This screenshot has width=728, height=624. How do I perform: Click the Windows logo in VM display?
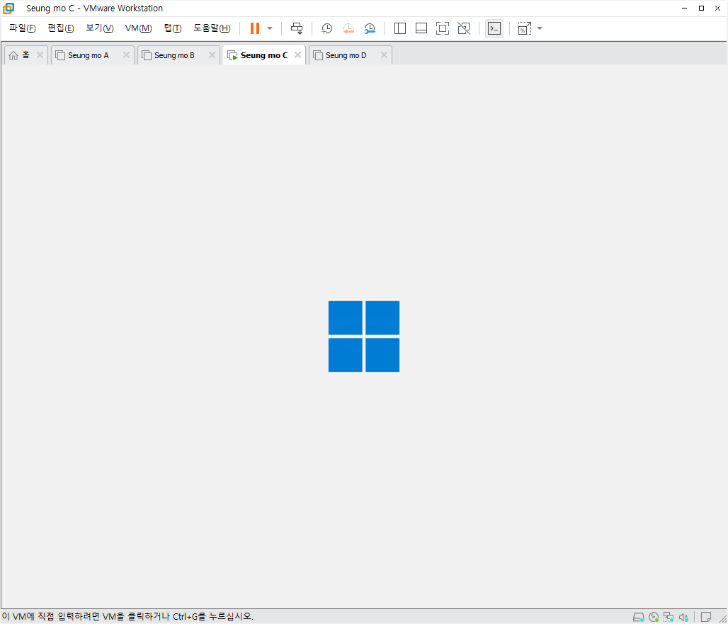(364, 336)
